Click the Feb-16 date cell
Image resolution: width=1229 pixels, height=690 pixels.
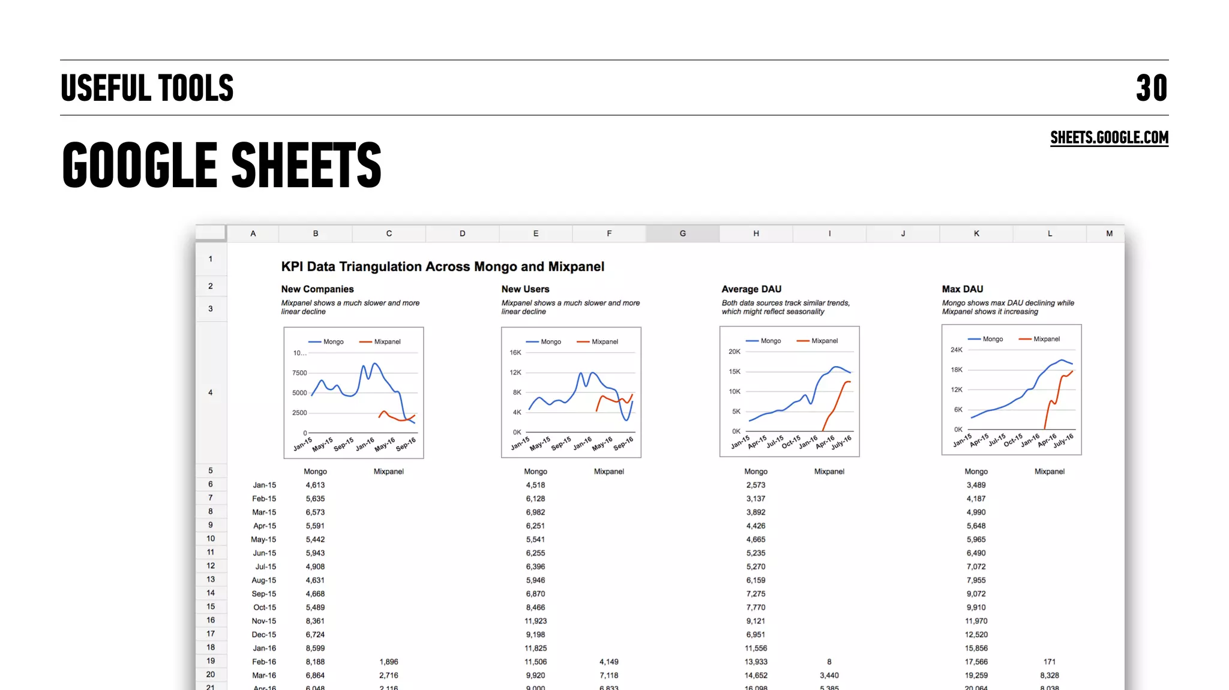pyautogui.click(x=264, y=662)
